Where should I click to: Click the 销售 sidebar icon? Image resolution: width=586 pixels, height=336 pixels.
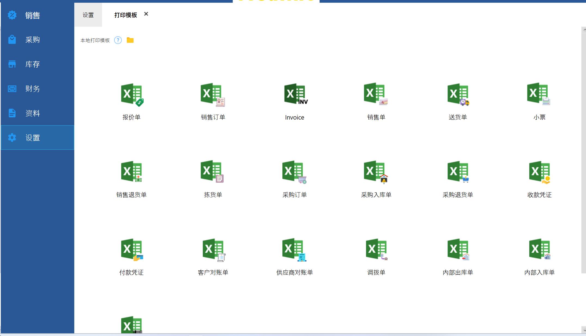12,15
